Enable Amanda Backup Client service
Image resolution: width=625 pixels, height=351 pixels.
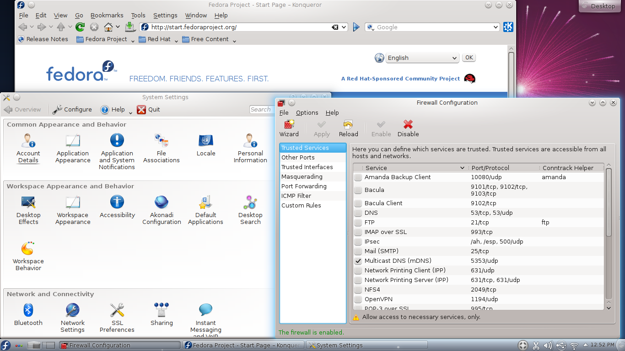pos(358,177)
